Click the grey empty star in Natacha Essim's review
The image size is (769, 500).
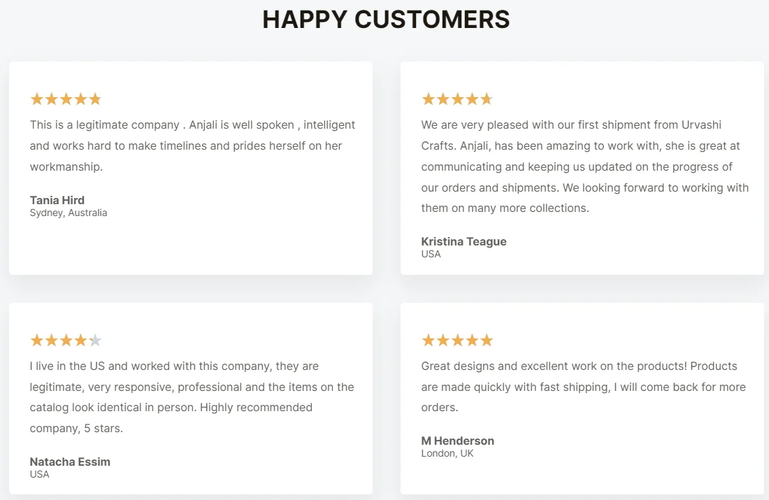coord(95,341)
